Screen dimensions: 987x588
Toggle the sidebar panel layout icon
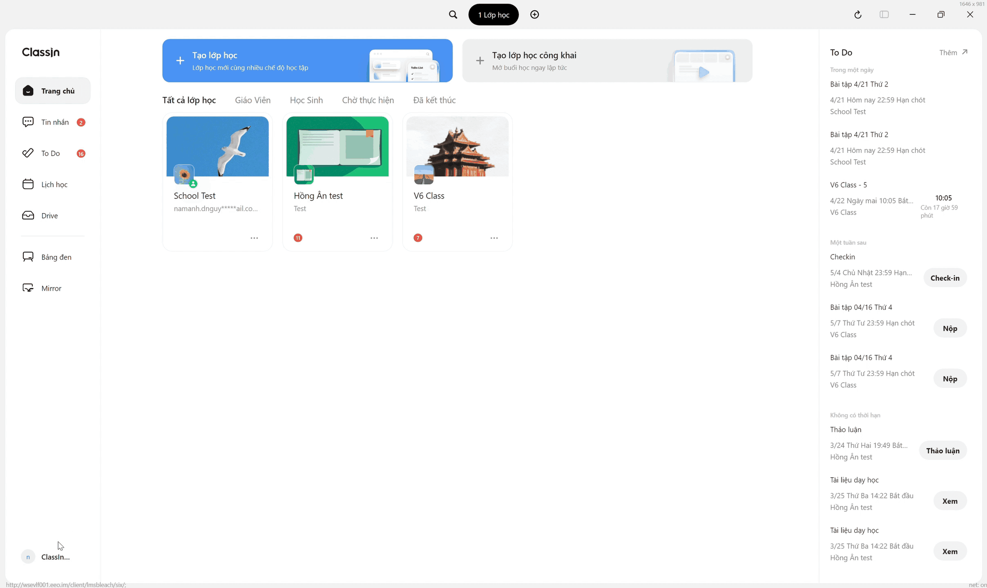tap(884, 15)
